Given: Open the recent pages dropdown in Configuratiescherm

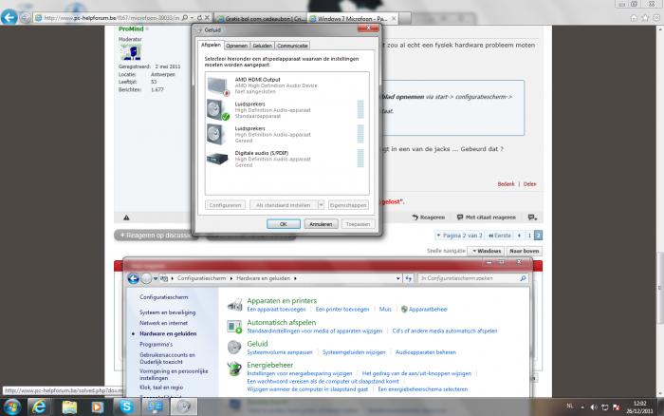Looking at the screenshot, I should click(x=156, y=278).
